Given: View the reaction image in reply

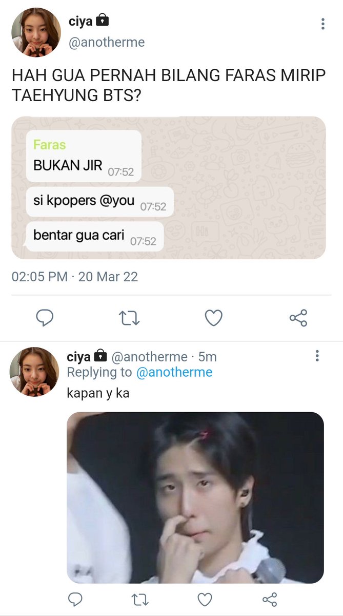Looking at the screenshot, I should 195,497.
